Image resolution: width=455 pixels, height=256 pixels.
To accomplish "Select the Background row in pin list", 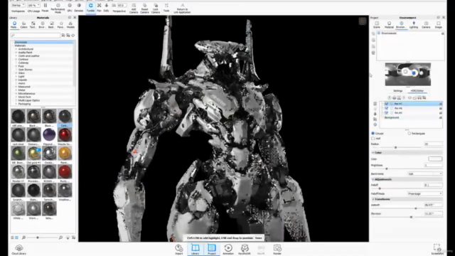I will pos(411,117).
